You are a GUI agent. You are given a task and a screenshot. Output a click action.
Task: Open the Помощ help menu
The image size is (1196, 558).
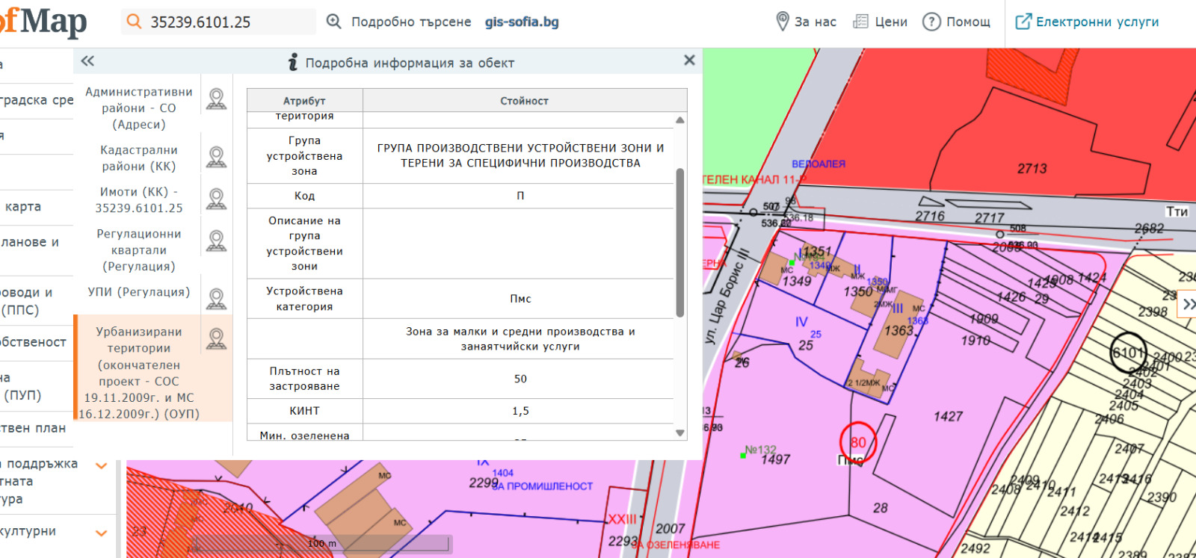point(957,22)
